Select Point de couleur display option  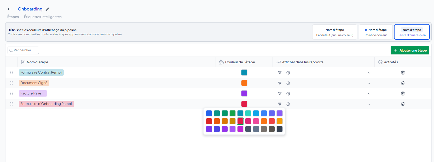point(376,32)
